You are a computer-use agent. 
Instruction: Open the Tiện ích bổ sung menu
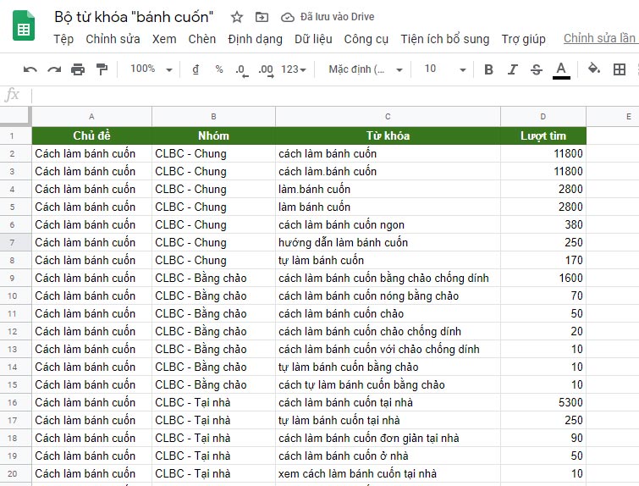click(444, 39)
